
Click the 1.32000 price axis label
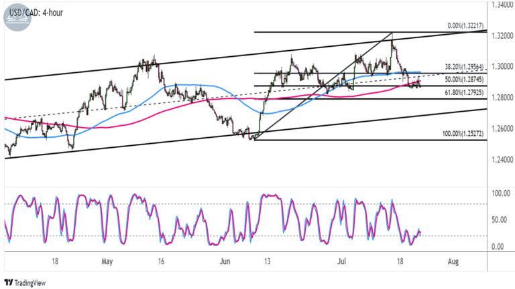[502, 35]
